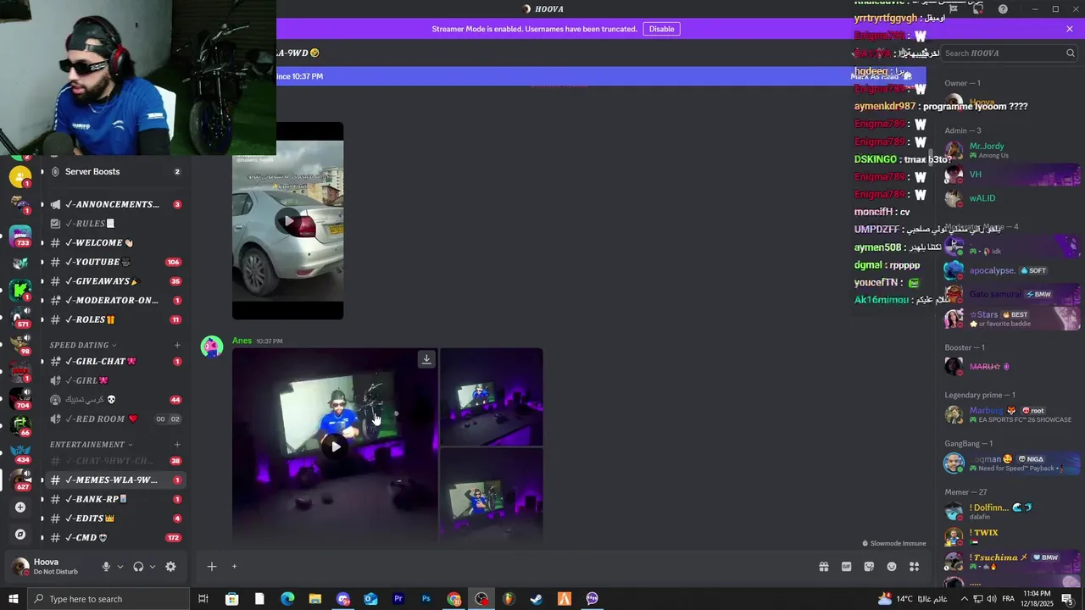Open Marburg member entry

coord(1010,414)
